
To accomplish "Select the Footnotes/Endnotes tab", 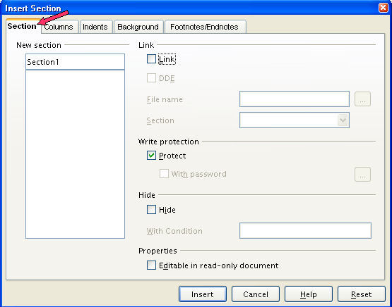I will tap(204, 27).
